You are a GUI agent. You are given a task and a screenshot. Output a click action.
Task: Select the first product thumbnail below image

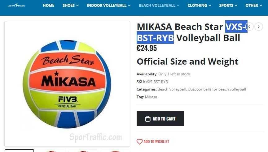click(19, 151)
